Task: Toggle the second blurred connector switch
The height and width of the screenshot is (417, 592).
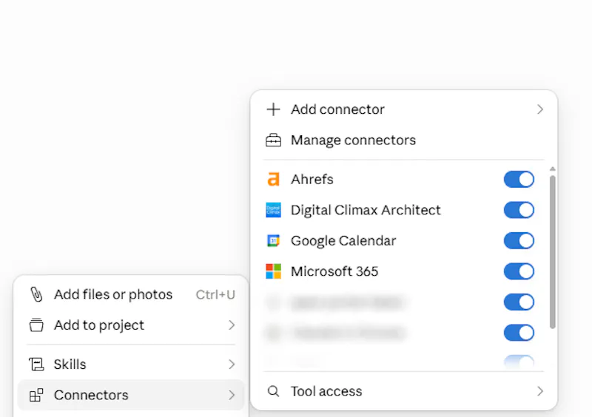Action: pyautogui.click(x=519, y=333)
